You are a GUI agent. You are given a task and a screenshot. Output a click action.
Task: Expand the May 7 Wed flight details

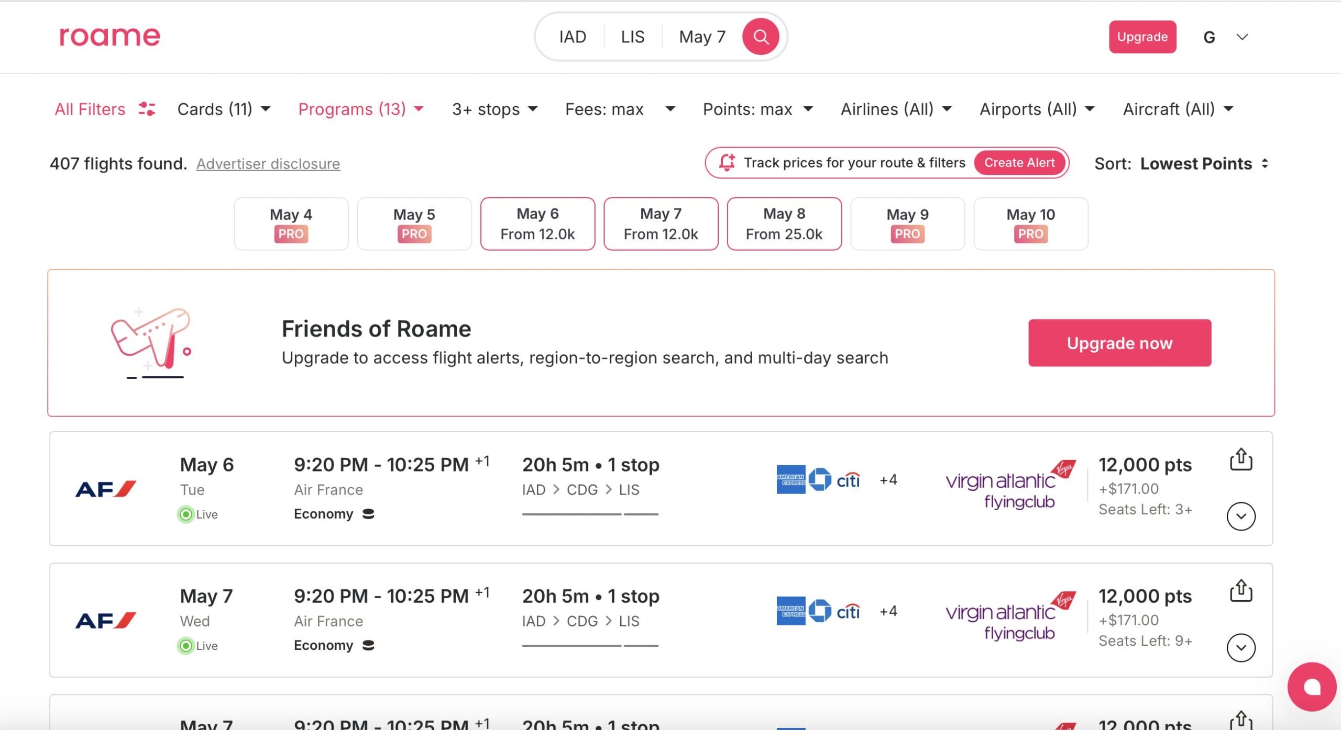click(1241, 647)
